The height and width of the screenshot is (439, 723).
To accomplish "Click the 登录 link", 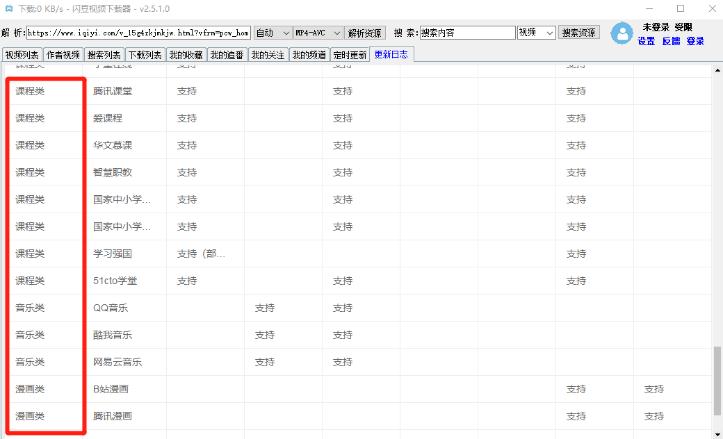I will tap(695, 41).
